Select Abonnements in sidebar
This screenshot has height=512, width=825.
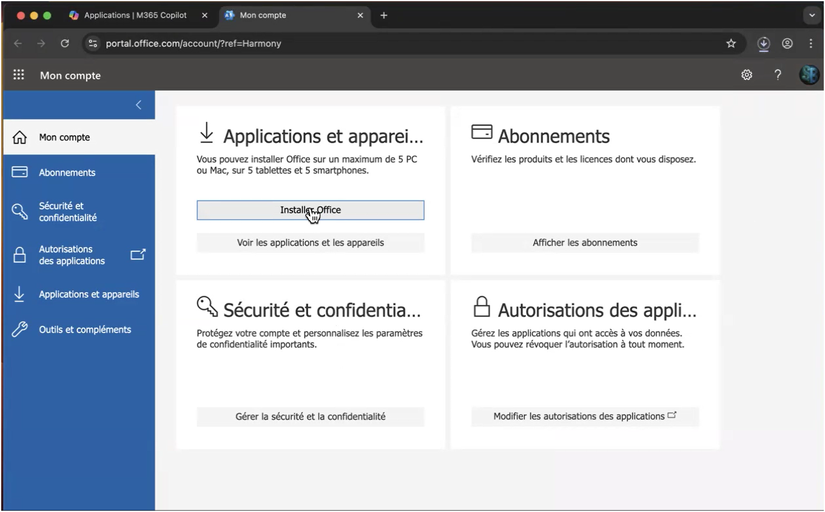tap(67, 172)
